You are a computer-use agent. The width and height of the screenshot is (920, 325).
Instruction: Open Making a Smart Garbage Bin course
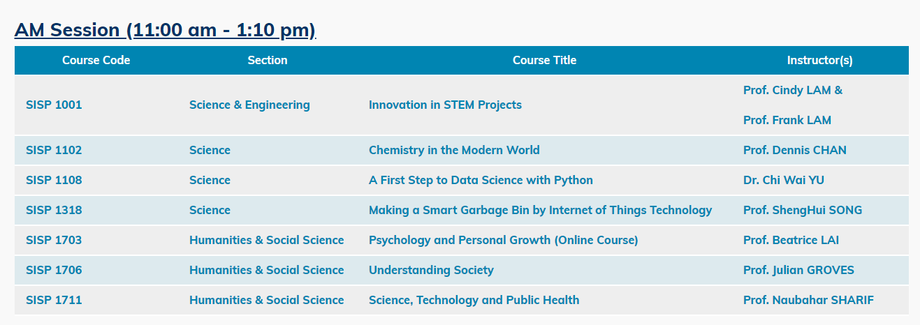[x=540, y=210]
